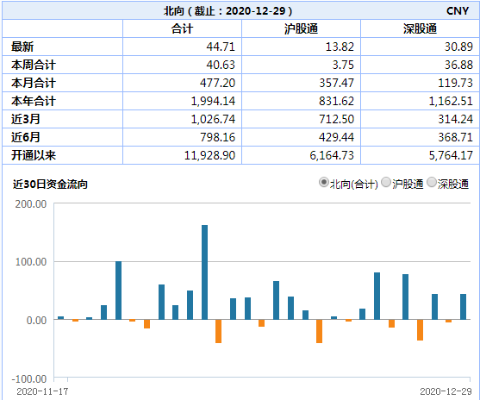Select the 深股通 radio button

coord(432,183)
